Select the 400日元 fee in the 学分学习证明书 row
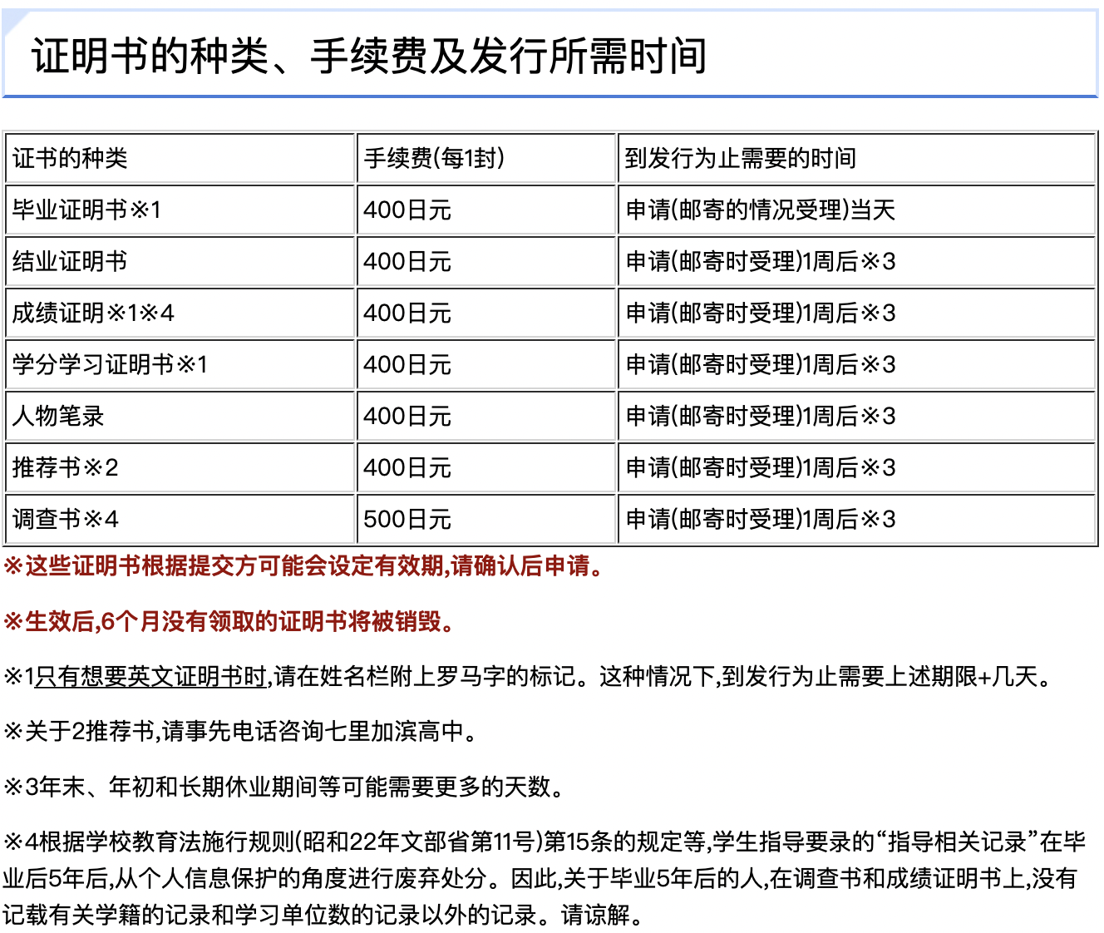The image size is (1104, 933). 486,364
